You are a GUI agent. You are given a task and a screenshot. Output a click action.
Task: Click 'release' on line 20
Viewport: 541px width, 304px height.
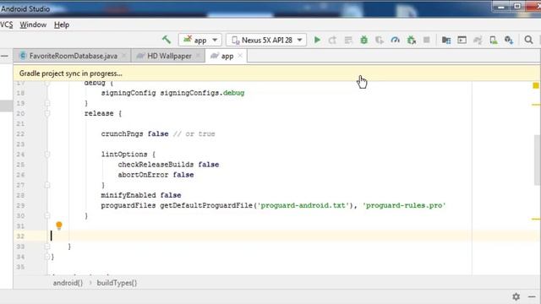(99, 113)
